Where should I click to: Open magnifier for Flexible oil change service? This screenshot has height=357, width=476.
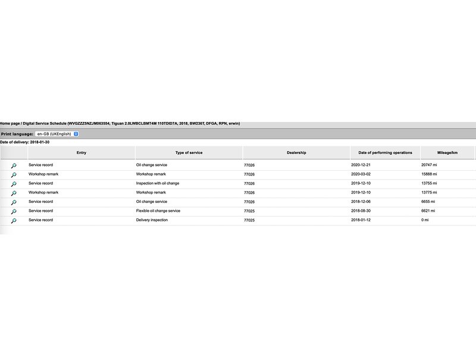pyautogui.click(x=14, y=211)
